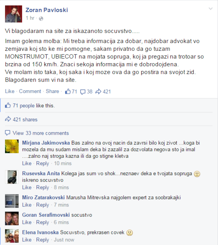Image resolution: width=218 pixels, height=245 pixels.
Task: Click the comment bubble icon showing 38
Action: [83, 92]
